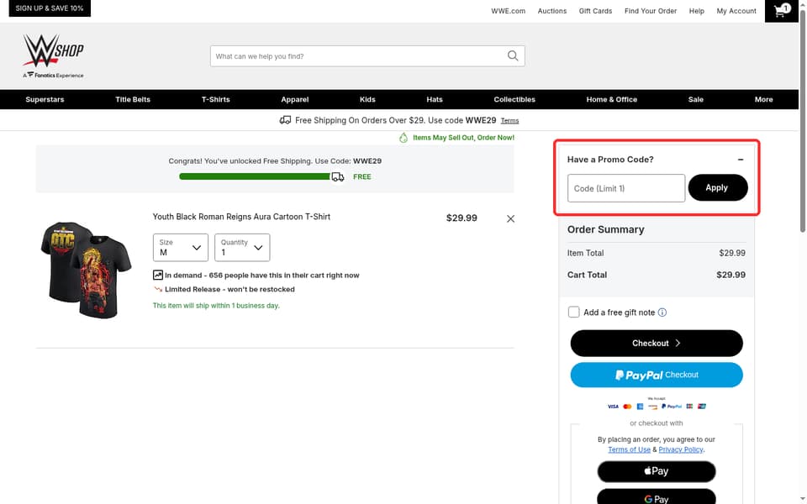This screenshot has width=807, height=504.
Task: Click the Cart Total label
Action: tap(587, 275)
